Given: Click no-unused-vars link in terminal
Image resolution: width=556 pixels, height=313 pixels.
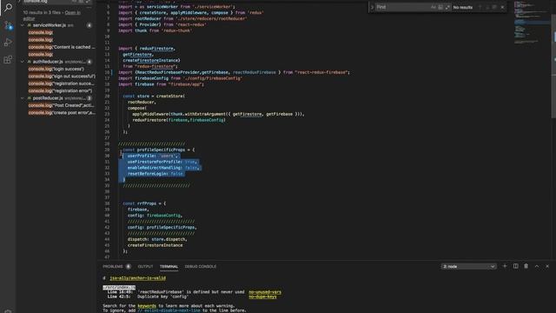Looking at the screenshot, I should (x=265, y=292).
